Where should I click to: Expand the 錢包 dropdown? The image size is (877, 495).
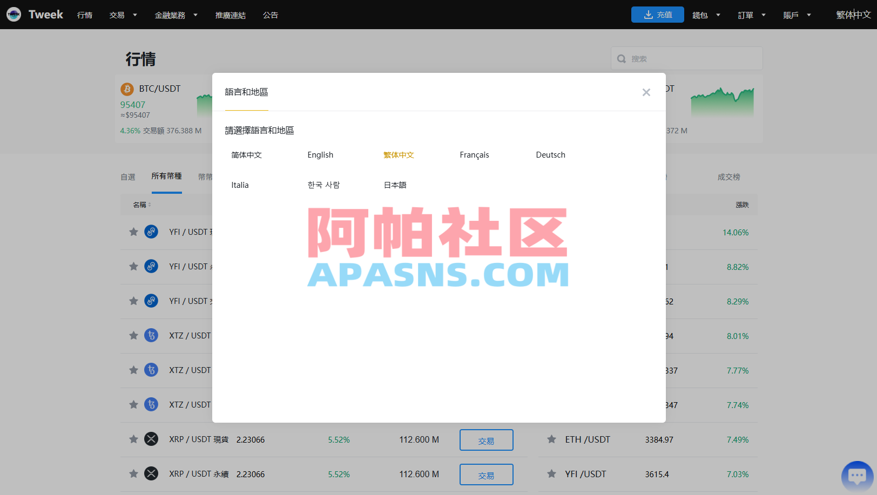[706, 15]
